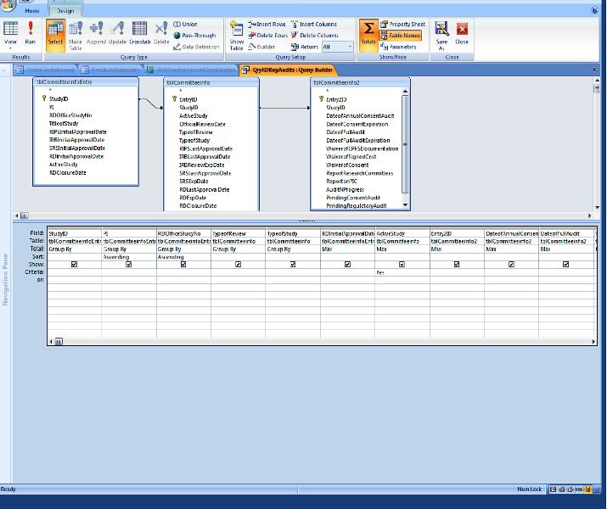The width and height of the screenshot is (607, 509).
Task: Uncheck Show box for StudyID column
Action: (75, 265)
